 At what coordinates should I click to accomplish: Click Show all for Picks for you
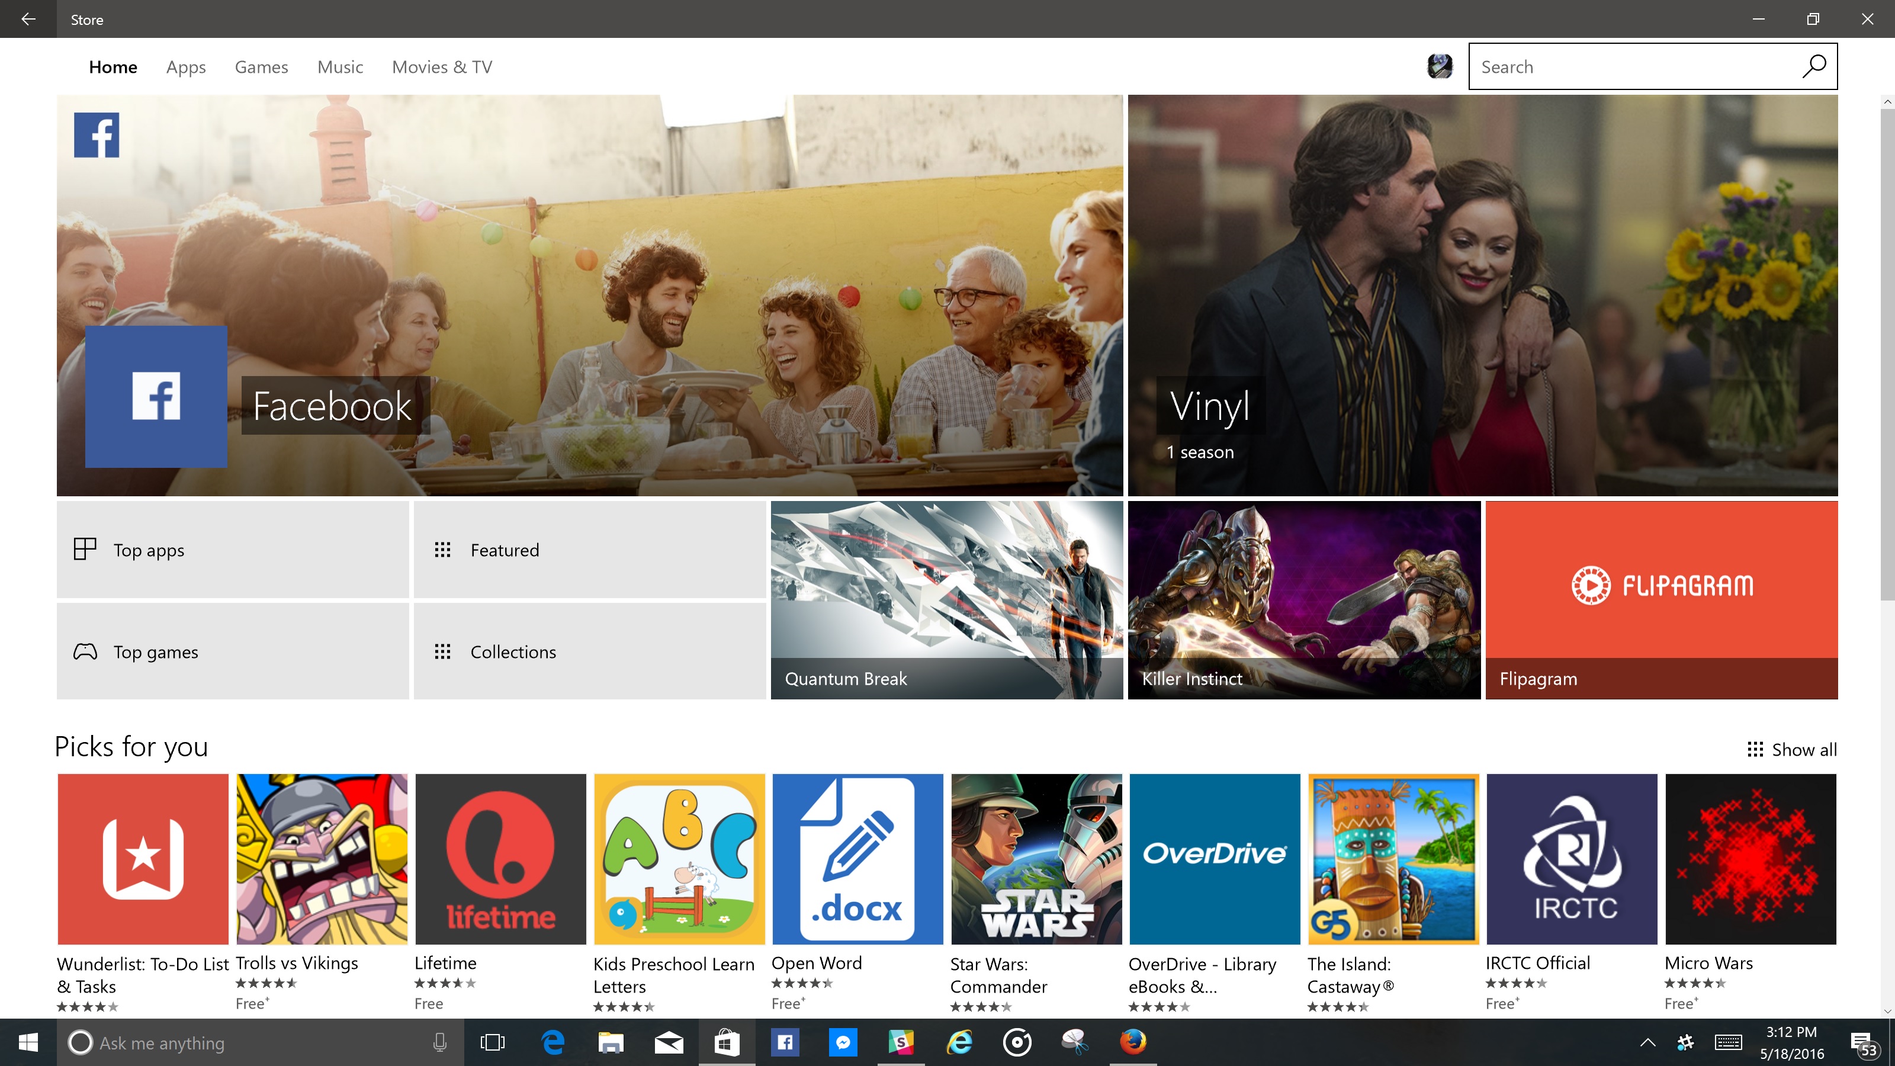[x=1792, y=749]
